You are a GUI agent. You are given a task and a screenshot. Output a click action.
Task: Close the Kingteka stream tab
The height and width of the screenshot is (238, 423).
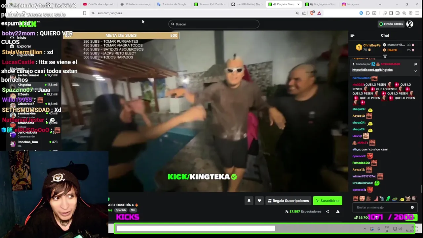tap(298, 4)
